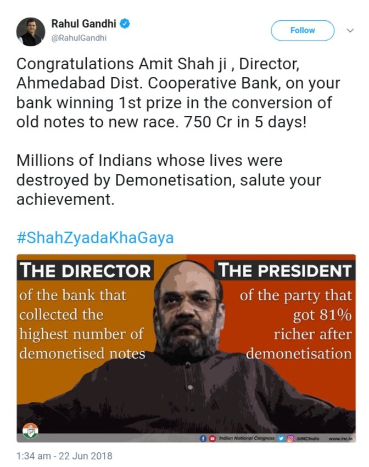Click the tweet text starting with Congratulations
This screenshot has height=467, width=369.
[178, 93]
